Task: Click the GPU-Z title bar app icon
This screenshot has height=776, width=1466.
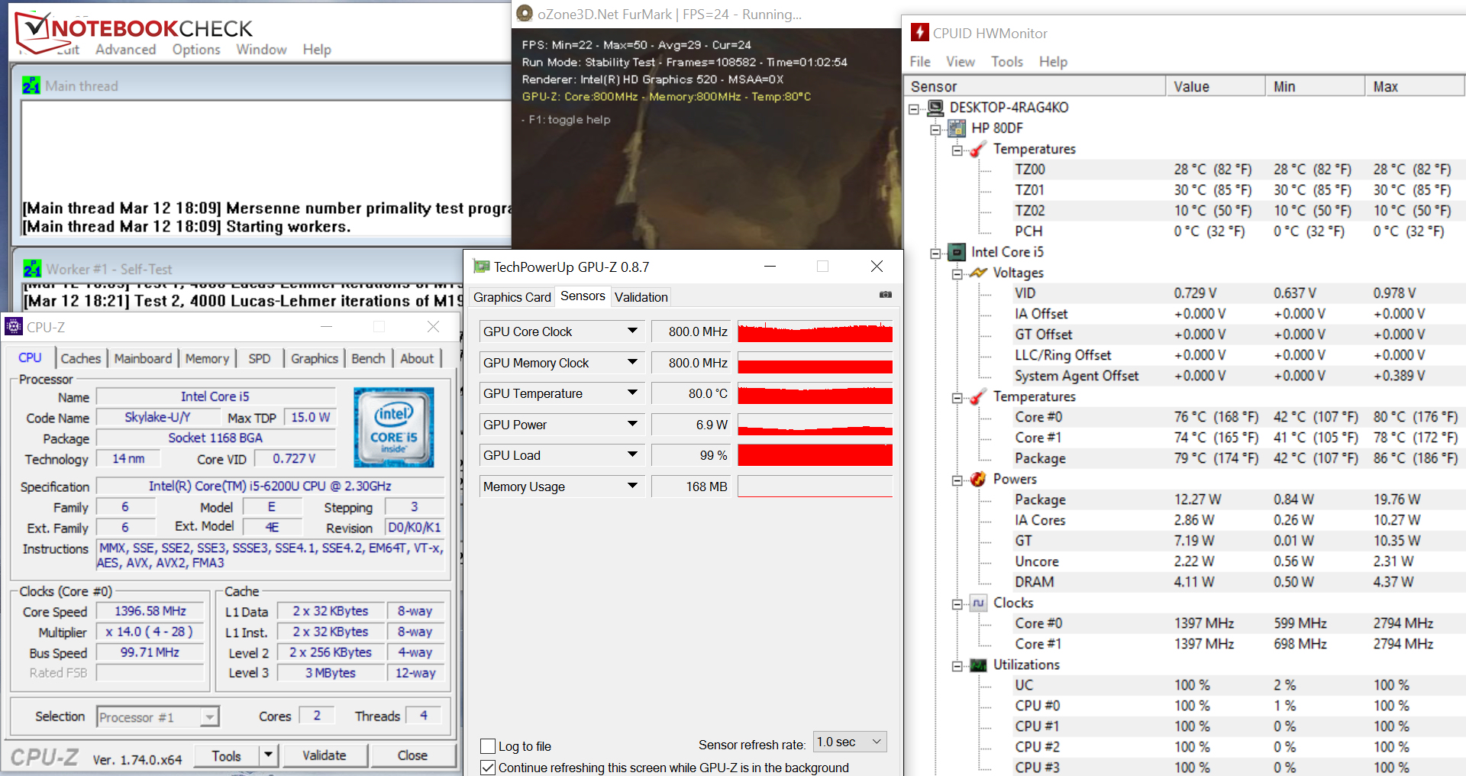Action: pos(481,267)
